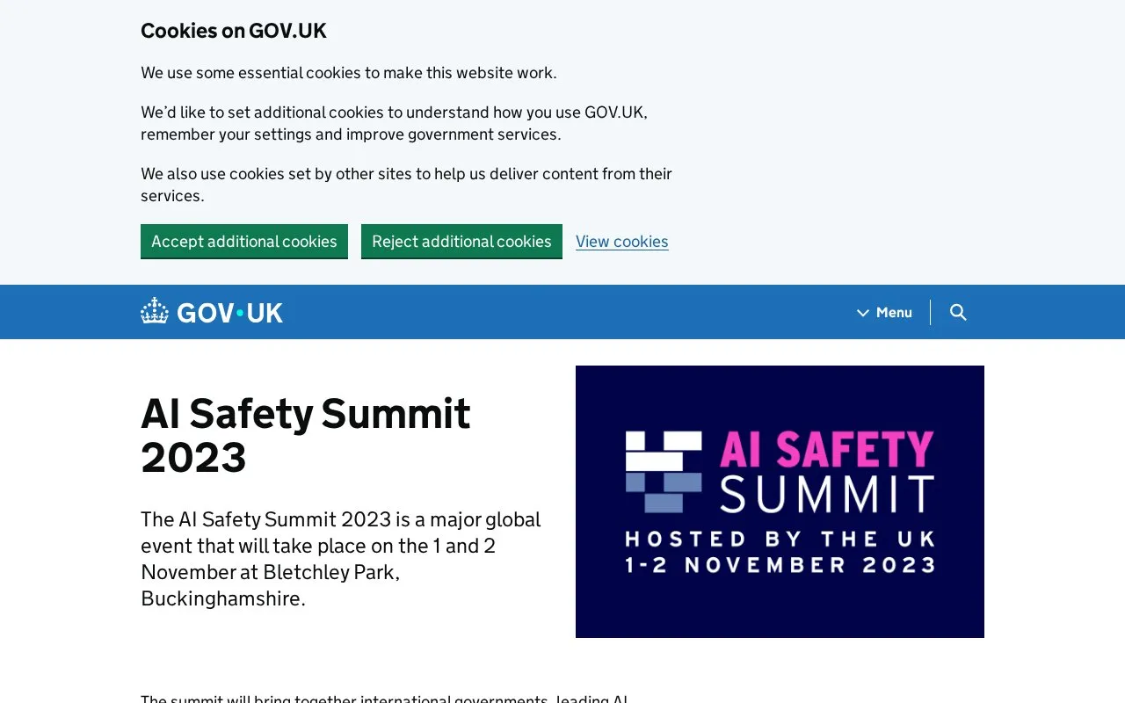Click the AI Safety Summit banner image
This screenshot has height=703, width=1125.
[x=780, y=502]
